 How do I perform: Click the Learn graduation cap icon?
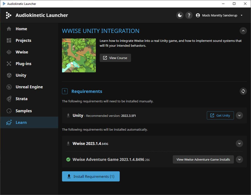pos(9,123)
